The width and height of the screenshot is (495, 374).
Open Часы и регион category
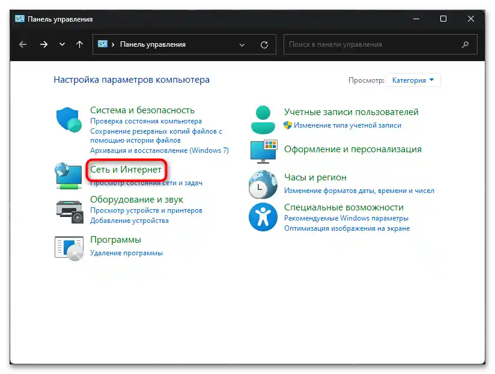(x=315, y=177)
